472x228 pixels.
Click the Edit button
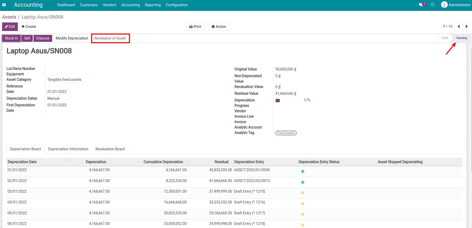coord(10,27)
